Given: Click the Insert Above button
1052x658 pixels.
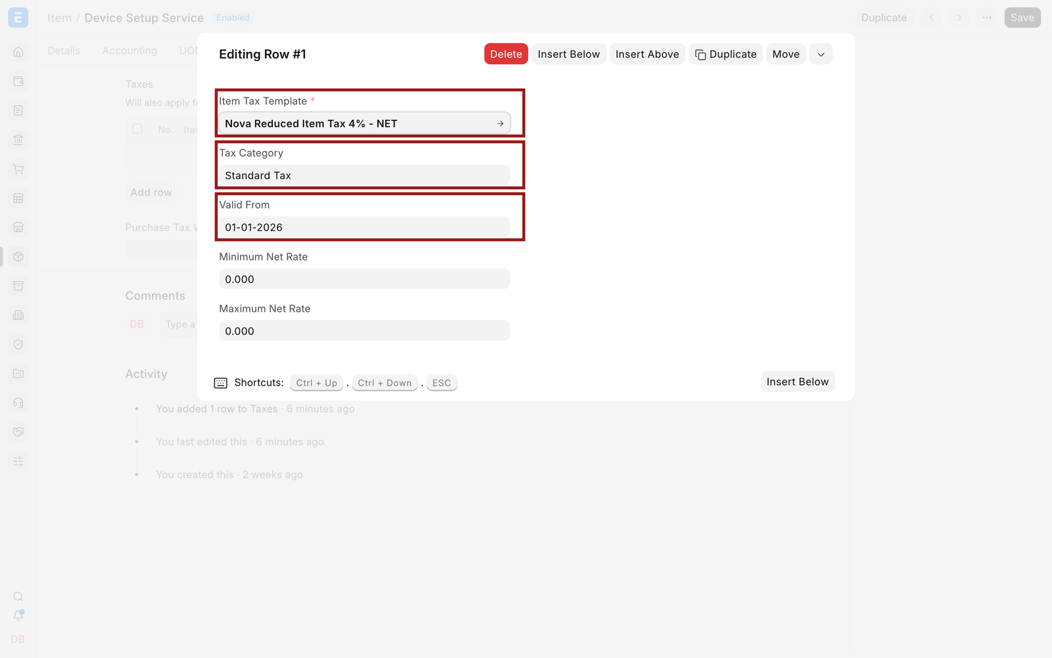Looking at the screenshot, I should click(x=648, y=54).
